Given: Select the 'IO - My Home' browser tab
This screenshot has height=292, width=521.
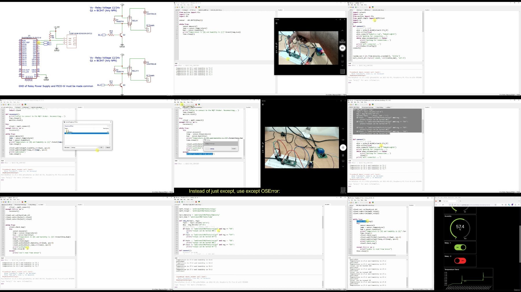Looking at the screenshot, I should [x=448, y=201].
